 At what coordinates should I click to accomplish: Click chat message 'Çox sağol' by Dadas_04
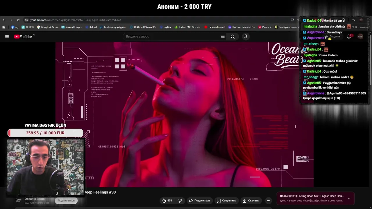(x=330, y=71)
